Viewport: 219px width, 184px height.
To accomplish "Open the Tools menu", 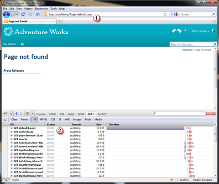I will [53, 9].
